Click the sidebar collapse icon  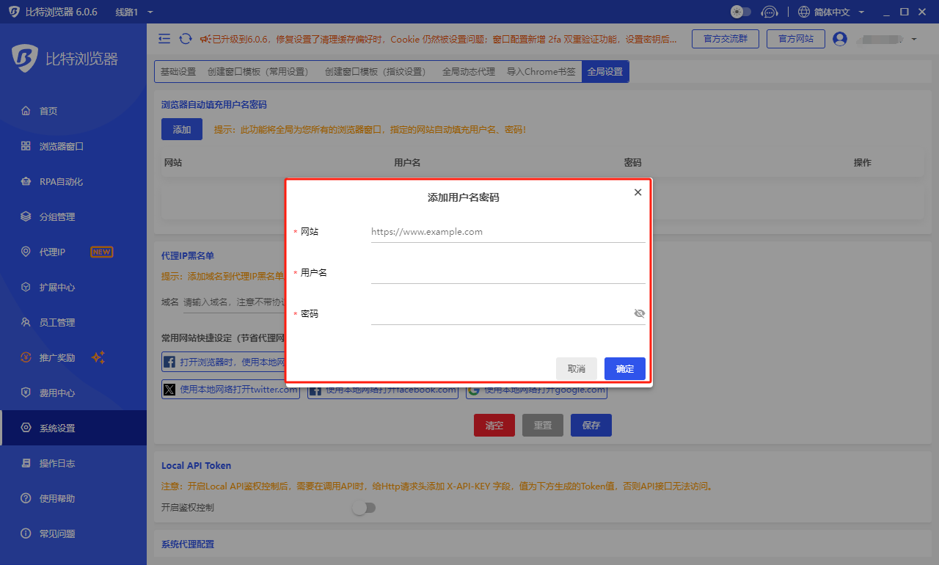[164, 39]
